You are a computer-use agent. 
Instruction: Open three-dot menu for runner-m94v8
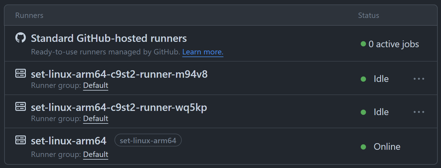coord(419,79)
